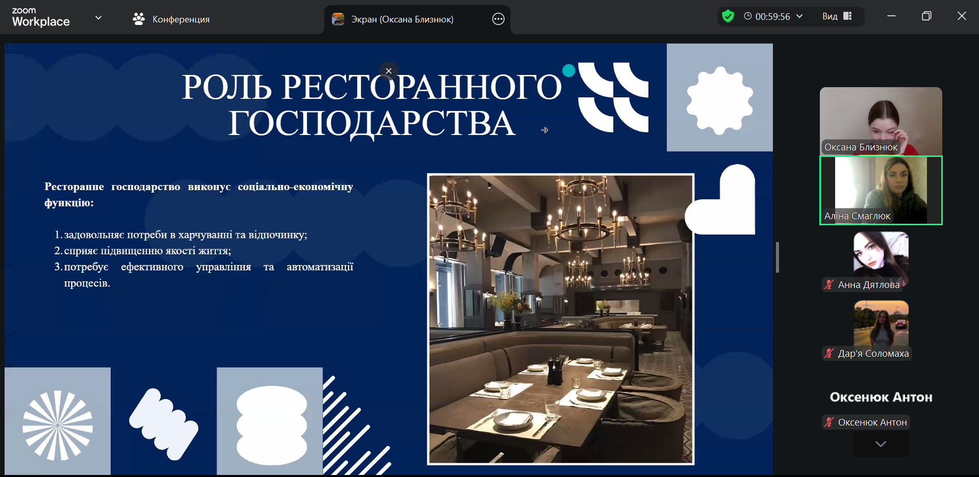Click the Конференция people icon
The image size is (979, 477).
coord(138,19)
